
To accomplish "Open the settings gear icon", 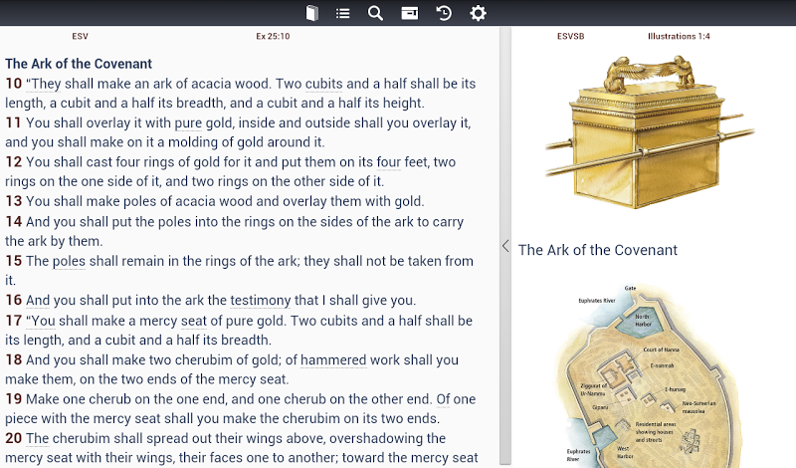I will [478, 13].
